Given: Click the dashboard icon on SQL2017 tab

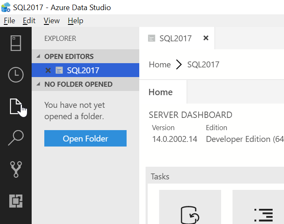Looking at the screenshot, I should [151, 38].
